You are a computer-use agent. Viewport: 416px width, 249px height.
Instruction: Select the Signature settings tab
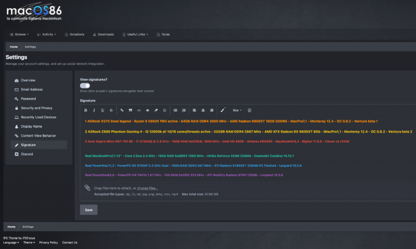coord(38,145)
